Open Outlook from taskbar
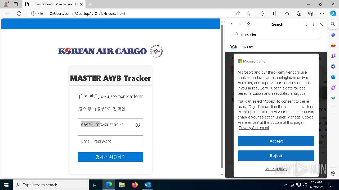Image resolution: width=339 pixels, height=190 pixels. click(148, 185)
